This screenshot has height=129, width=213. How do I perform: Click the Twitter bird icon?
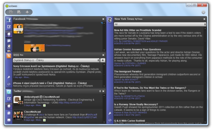(x=9, y=92)
